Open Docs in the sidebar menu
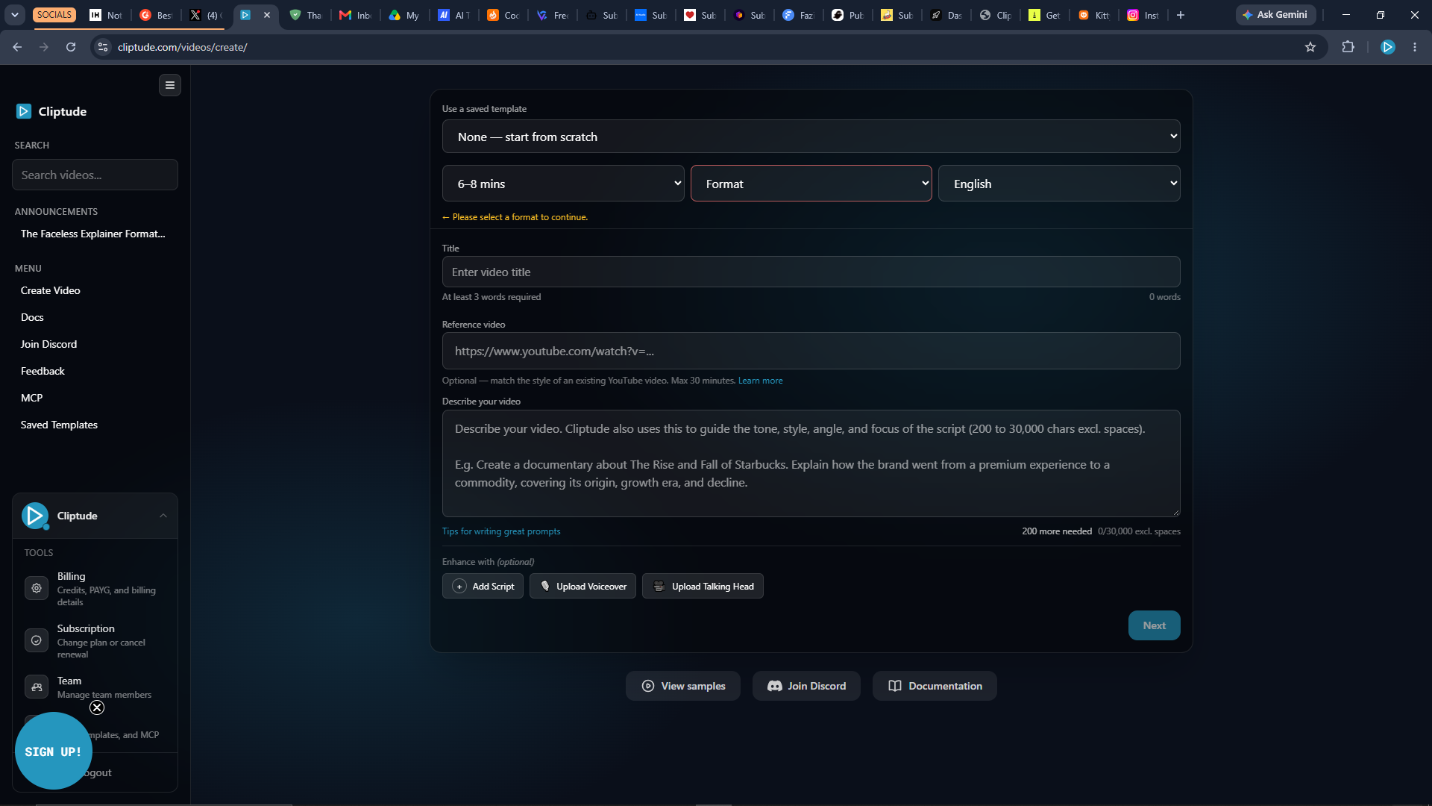The height and width of the screenshot is (806, 1432). (x=32, y=317)
